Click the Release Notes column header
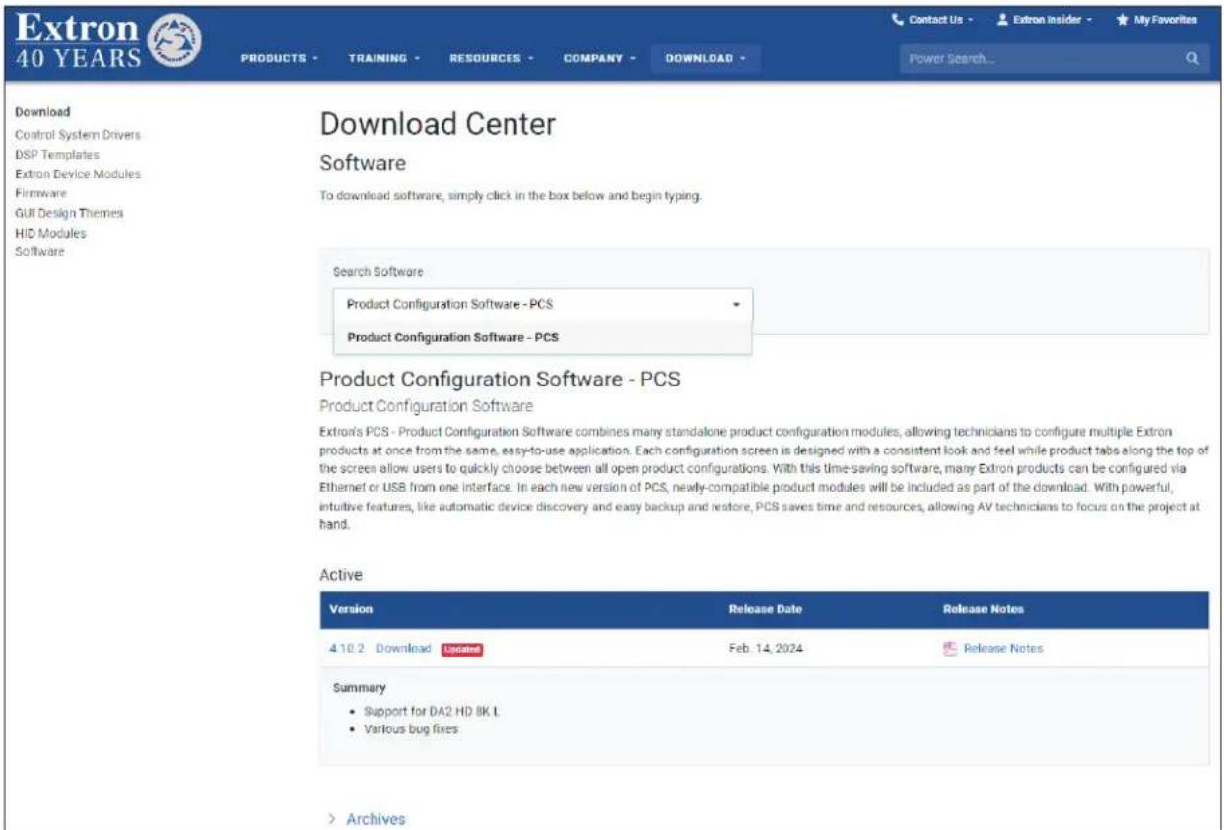The height and width of the screenshot is (830, 1224). [x=984, y=609]
